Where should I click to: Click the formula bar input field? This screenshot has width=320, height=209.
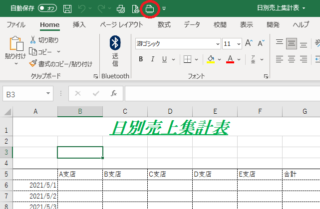[x=220, y=93]
